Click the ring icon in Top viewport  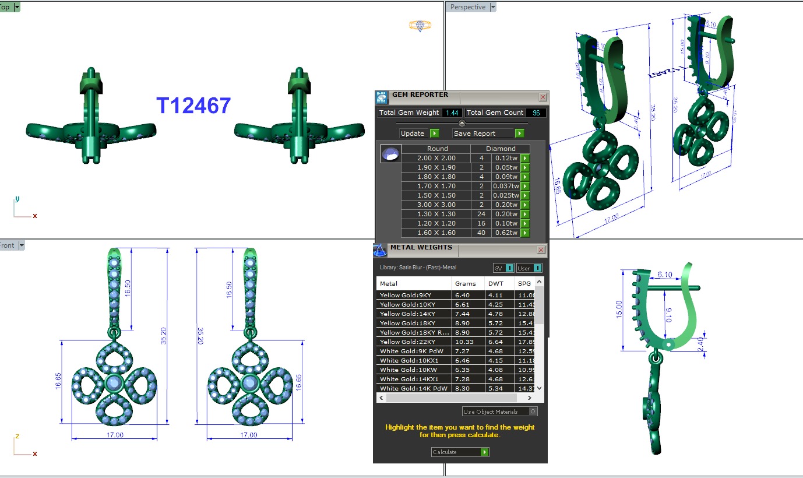point(420,26)
